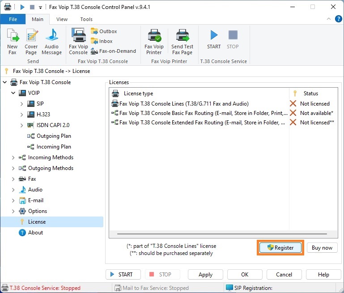Collapse the Fax Voip T.38 Console tree node
The image size is (344, 293).
(5, 82)
